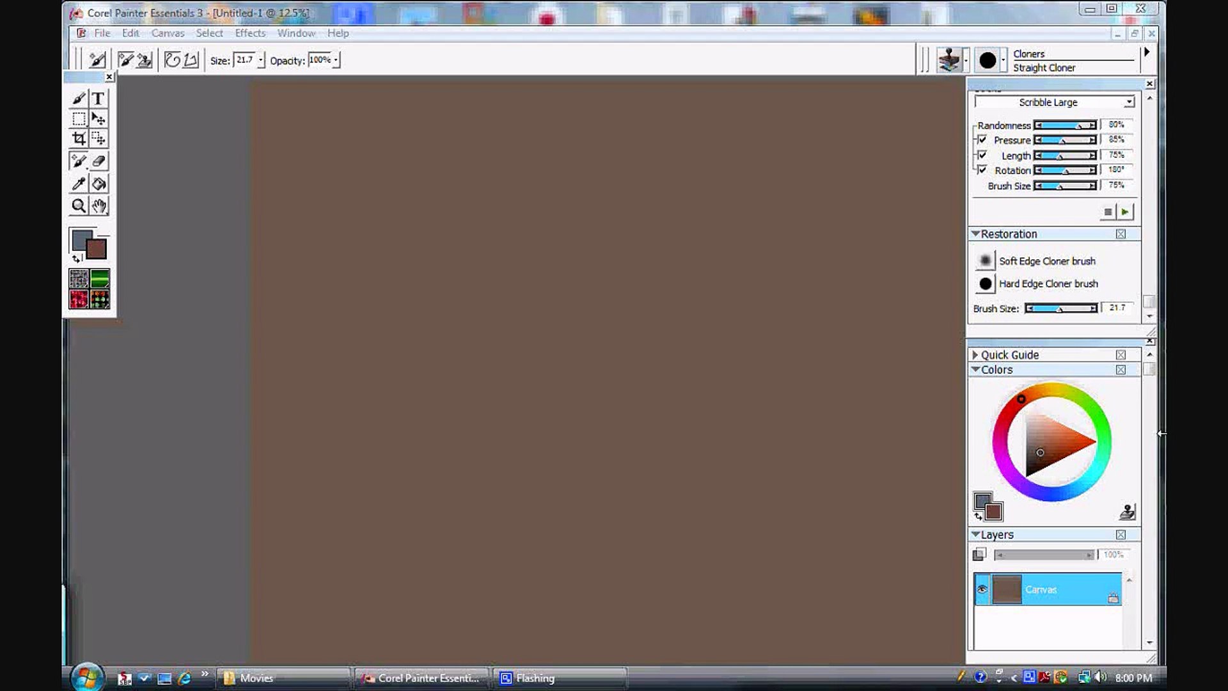Activate the Magnifier zoom tool
This screenshot has height=691, width=1228.
point(79,206)
